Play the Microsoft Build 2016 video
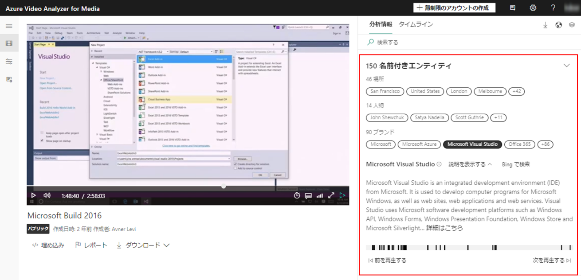581x280 pixels. click(33, 195)
